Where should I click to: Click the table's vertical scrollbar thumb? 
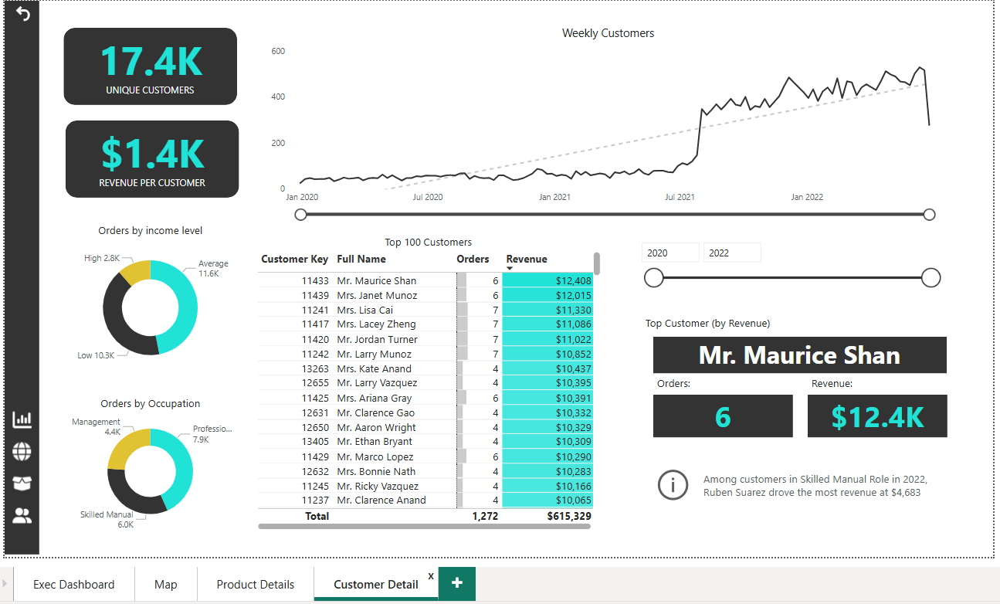(x=597, y=263)
